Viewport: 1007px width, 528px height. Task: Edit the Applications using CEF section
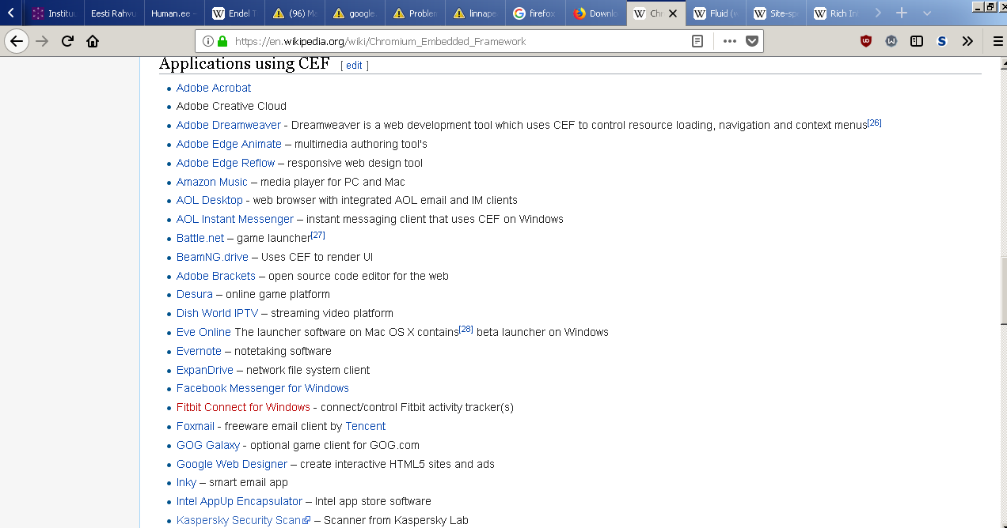pos(354,66)
